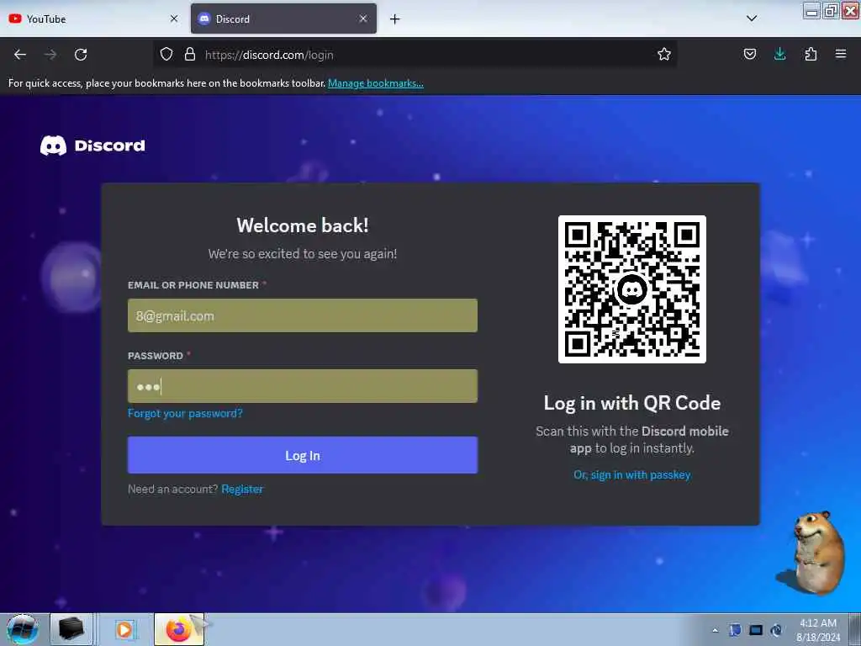Image resolution: width=861 pixels, height=646 pixels.
Task: Click the address bar URL
Action: pyautogui.click(x=269, y=55)
